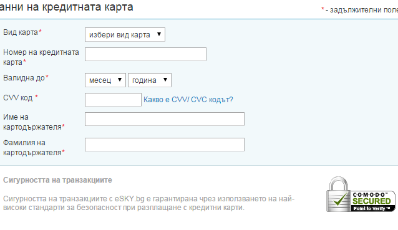
Task: Open the 'година' expiry year dropdown
Action: [150, 80]
